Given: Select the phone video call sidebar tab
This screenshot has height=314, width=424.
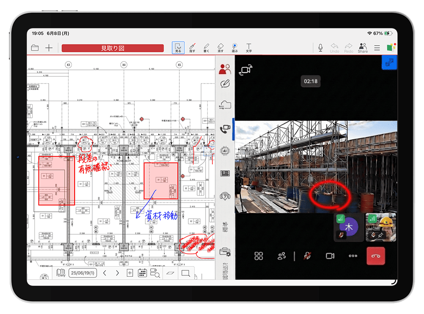Looking at the screenshot, I should [225, 129].
